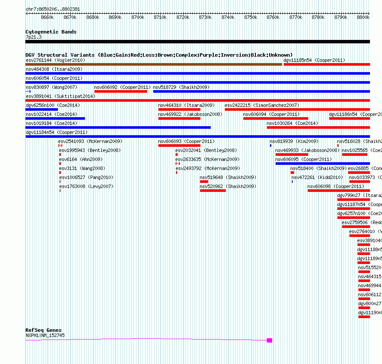382x364 pixels.
Task: Click the chr7:8650206..8802381 region label
Action: pyautogui.click(x=53, y=9)
